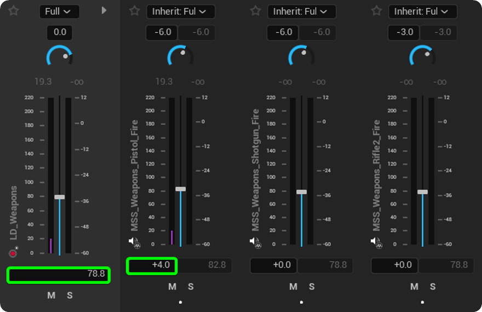Star the MSS_Weapons_Rifle2_Fire strip

(x=377, y=11)
